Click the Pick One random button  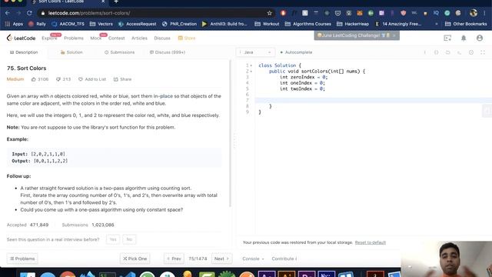[x=135, y=259]
